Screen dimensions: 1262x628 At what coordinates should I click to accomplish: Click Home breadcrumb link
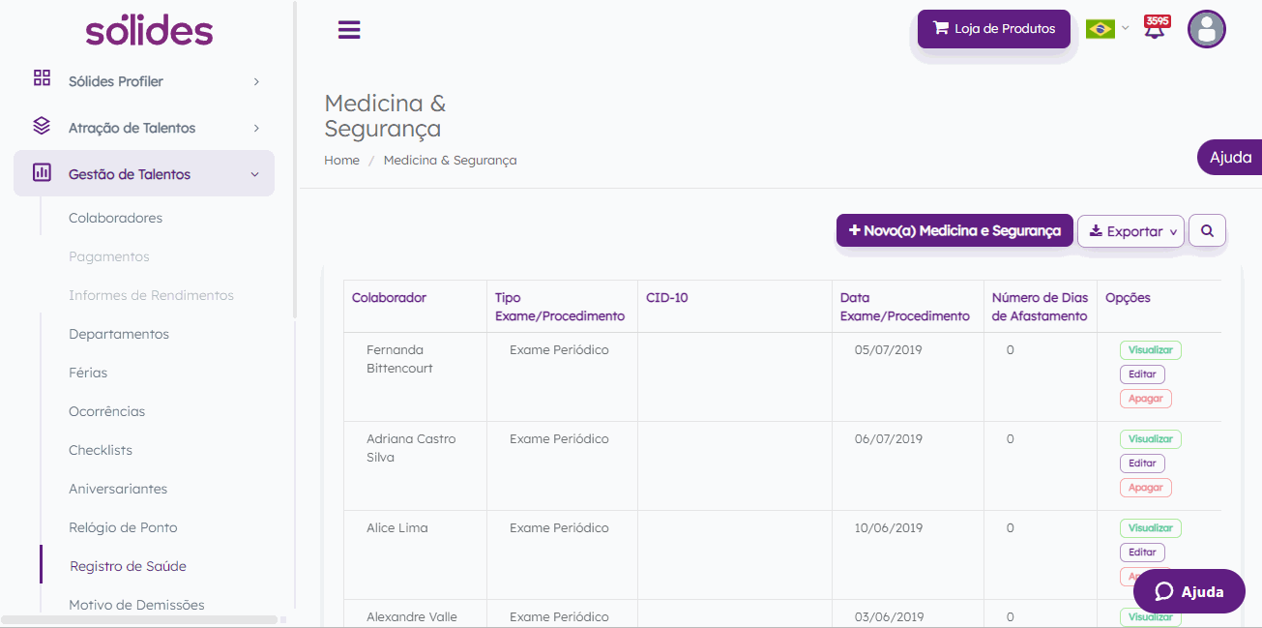click(x=341, y=161)
